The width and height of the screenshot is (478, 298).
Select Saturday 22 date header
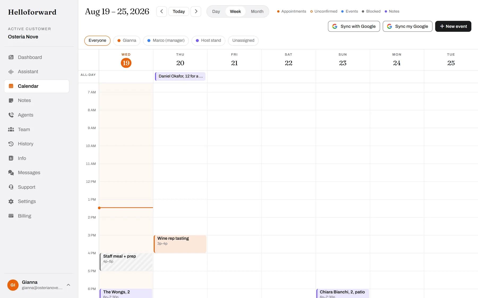pyautogui.click(x=288, y=60)
